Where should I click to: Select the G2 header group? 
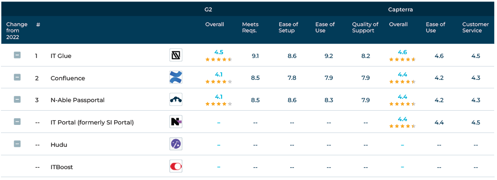[208, 9]
